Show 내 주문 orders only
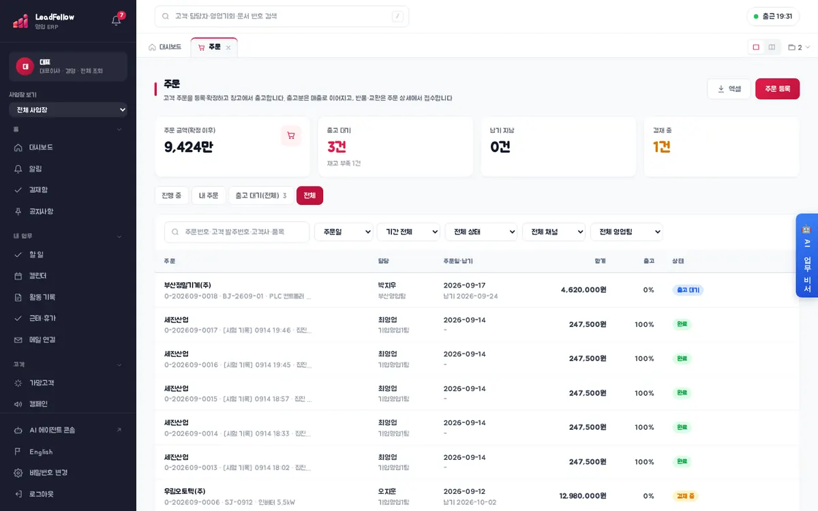The image size is (818, 511). pyautogui.click(x=209, y=196)
